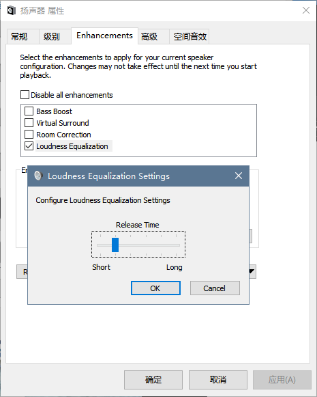Enable the Room Correction checkbox
This screenshot has width=317, height=397.
point(29,134)
